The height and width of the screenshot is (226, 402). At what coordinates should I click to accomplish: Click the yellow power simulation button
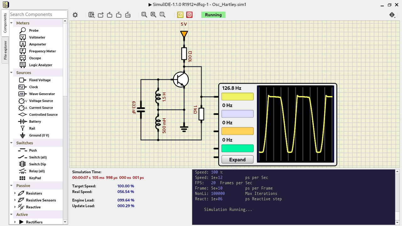click(180, 15)
